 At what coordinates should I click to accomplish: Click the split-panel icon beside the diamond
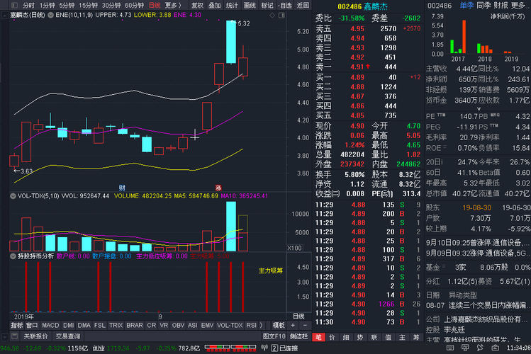(281, 15)
